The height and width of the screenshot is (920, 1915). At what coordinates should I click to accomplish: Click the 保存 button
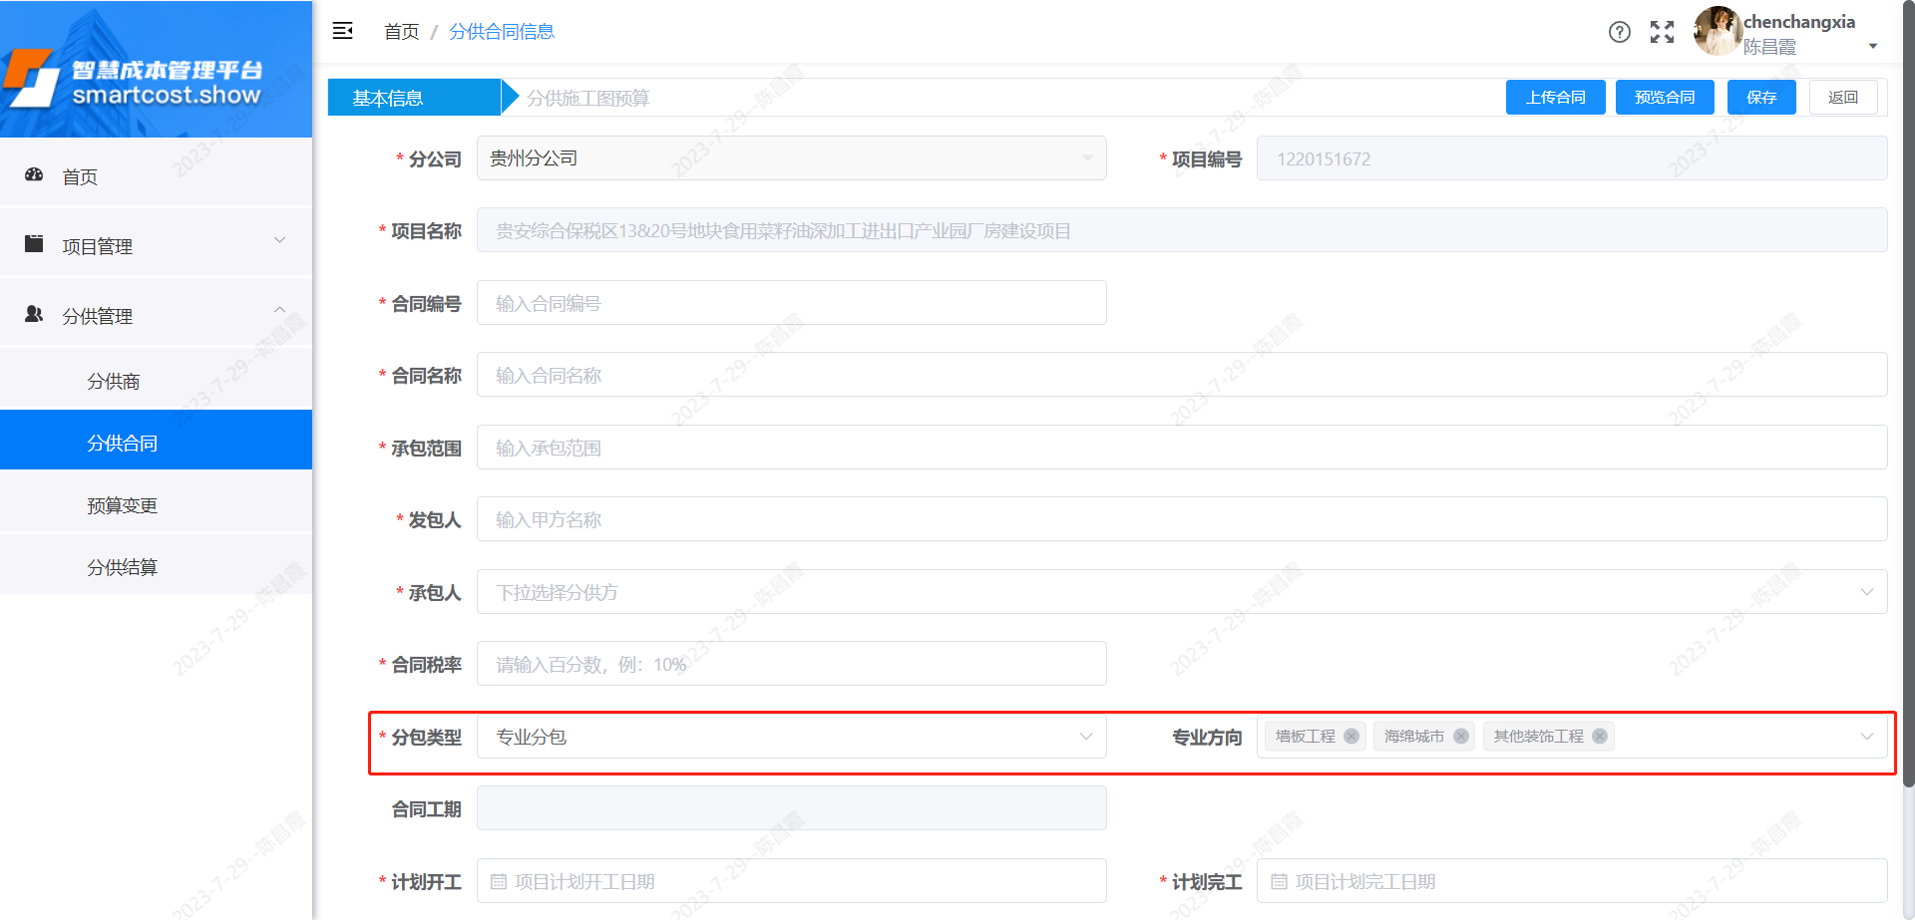[1760, 98]
